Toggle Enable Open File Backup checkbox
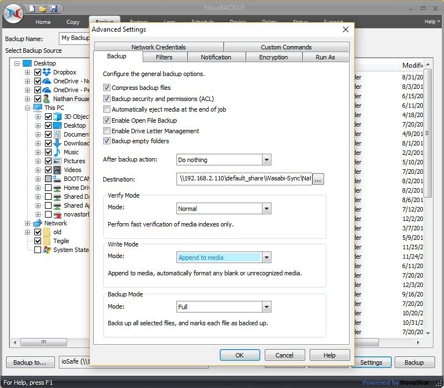The height and width of the screenshot is (388, 444). 107,120
